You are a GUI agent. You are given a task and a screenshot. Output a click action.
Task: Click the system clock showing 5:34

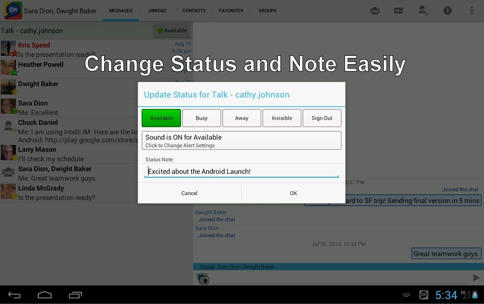(x=446, y=295)
